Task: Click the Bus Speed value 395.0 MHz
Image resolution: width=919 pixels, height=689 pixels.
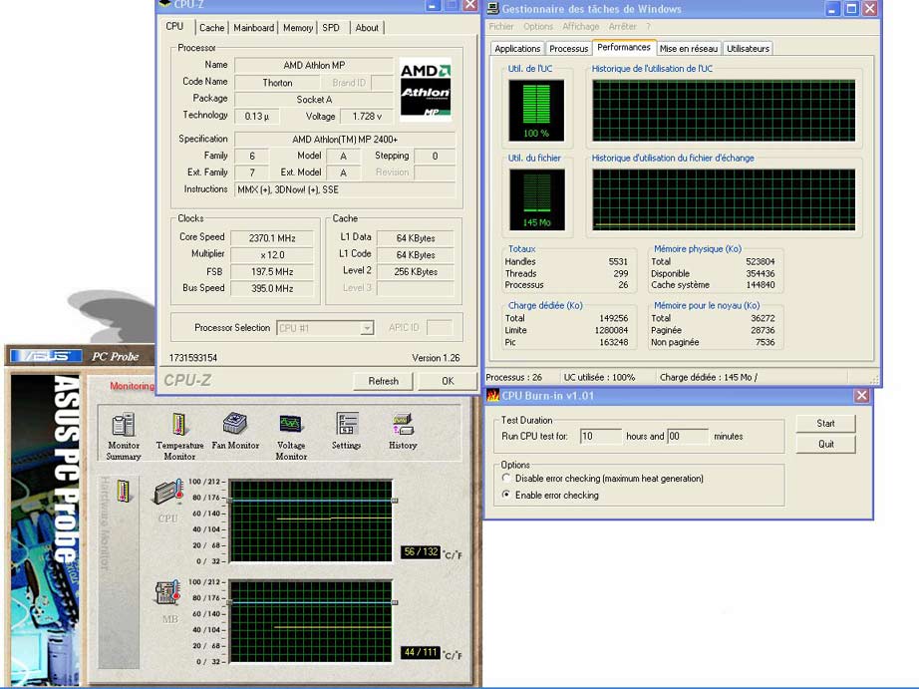Action: pos(272,288)
